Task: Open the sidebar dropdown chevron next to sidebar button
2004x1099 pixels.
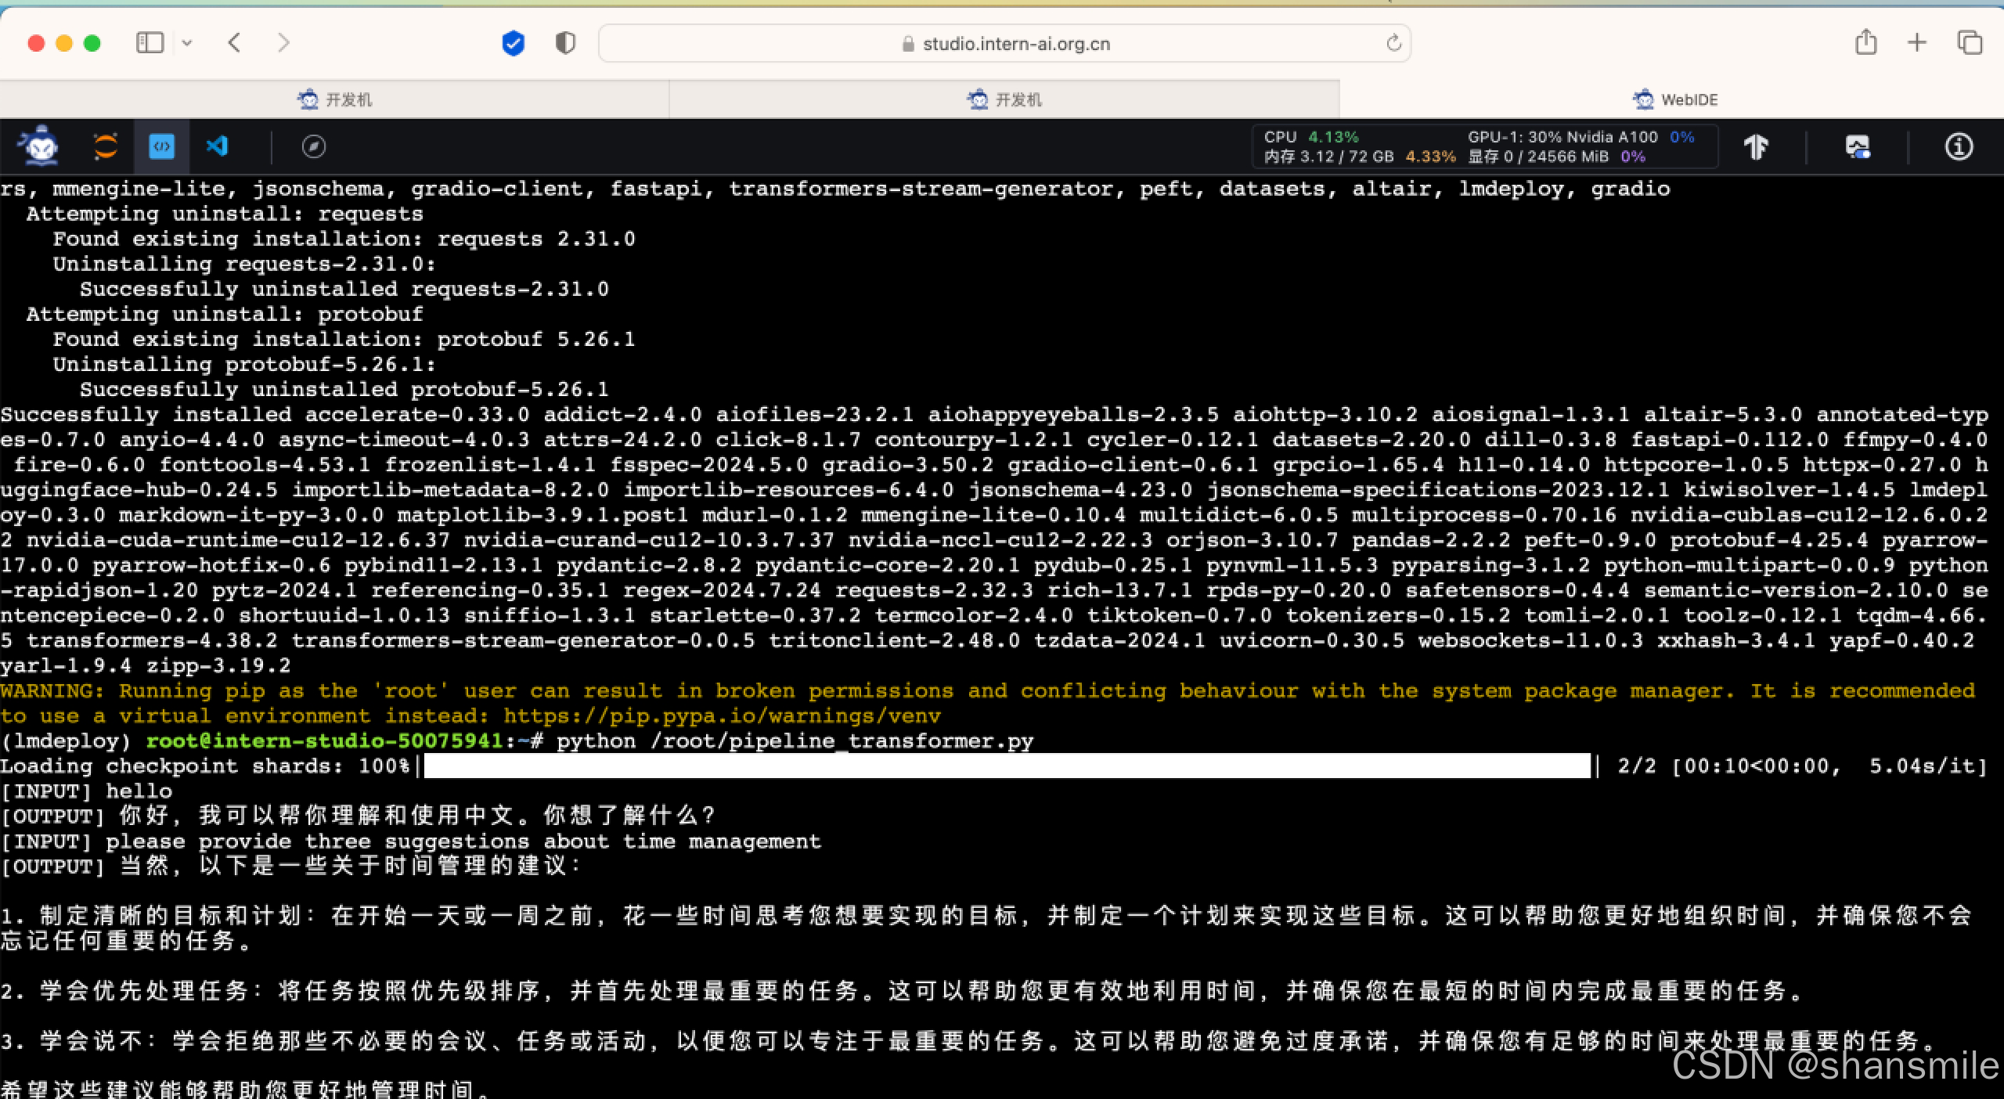Action: 187,43
